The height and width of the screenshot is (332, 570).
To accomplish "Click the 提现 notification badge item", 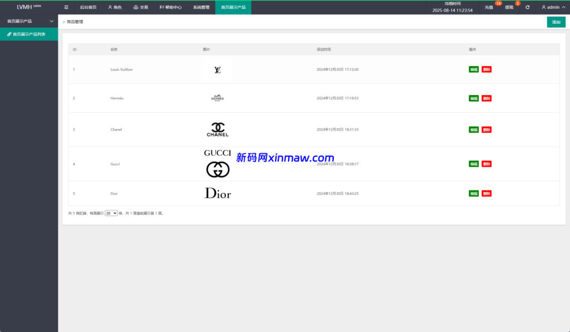I will pyautogui.click(x=509, y=7).
